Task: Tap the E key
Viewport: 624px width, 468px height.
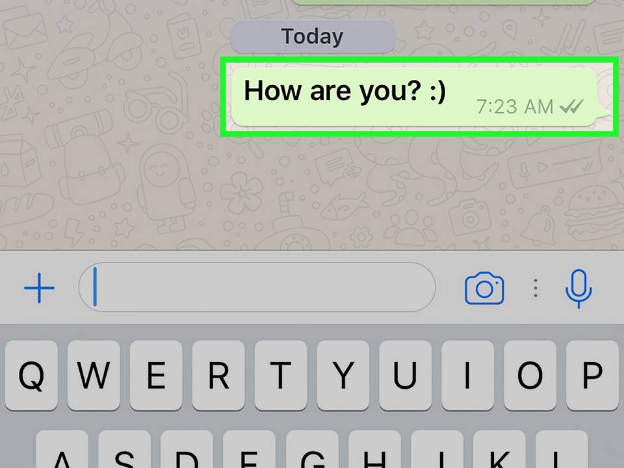Action: 156,375
